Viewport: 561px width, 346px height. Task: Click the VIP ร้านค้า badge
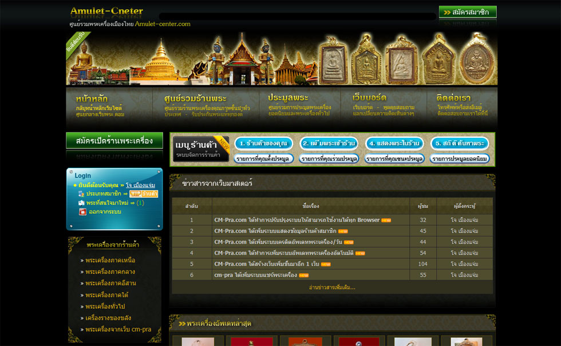(x=144, y=194)
